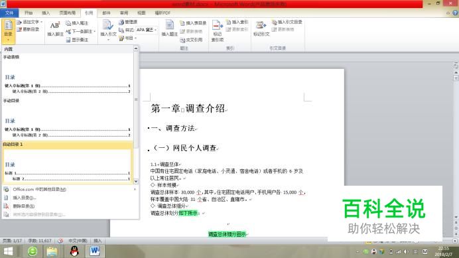The width and height of the screenshot is (459, 258).
Task: Select the 自动目录 1 gallery option
Action: pos(68,162)
